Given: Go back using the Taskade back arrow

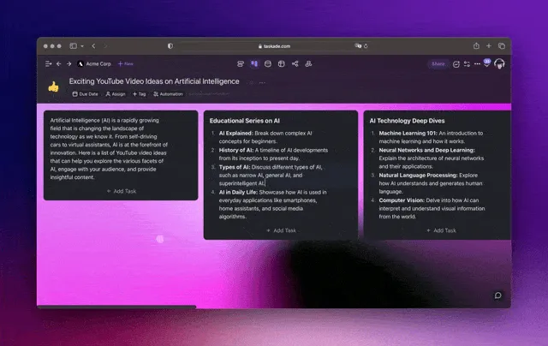Looking at the screenshot, I should pos(59,64).
